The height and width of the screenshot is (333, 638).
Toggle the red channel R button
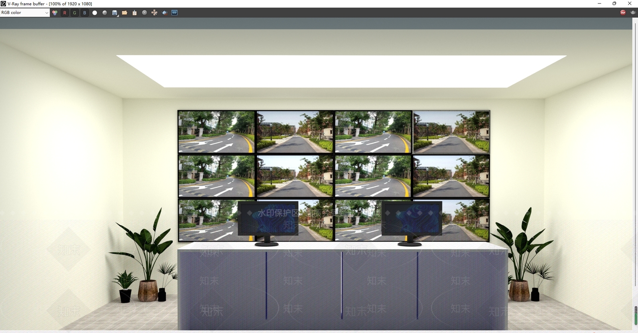65,13
